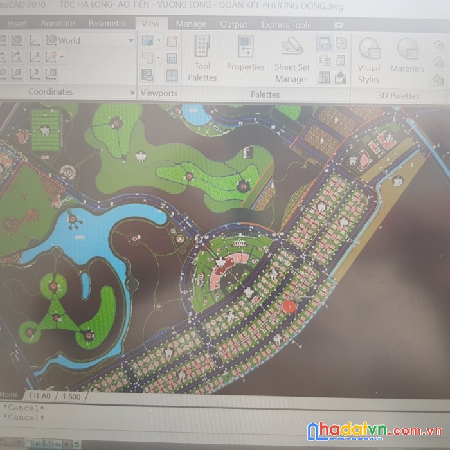Click the drawing file name in title bar
Image resolution: width=450 pixels, height=450 pixels.
(201, 5)
